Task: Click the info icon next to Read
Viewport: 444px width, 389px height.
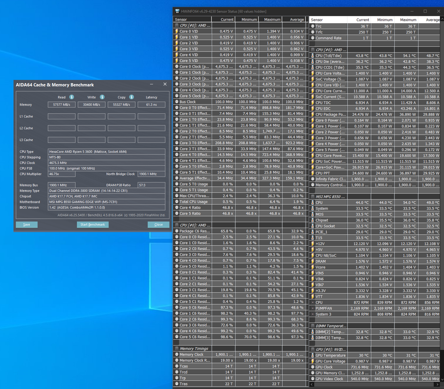Action: [x=72, y=97]
